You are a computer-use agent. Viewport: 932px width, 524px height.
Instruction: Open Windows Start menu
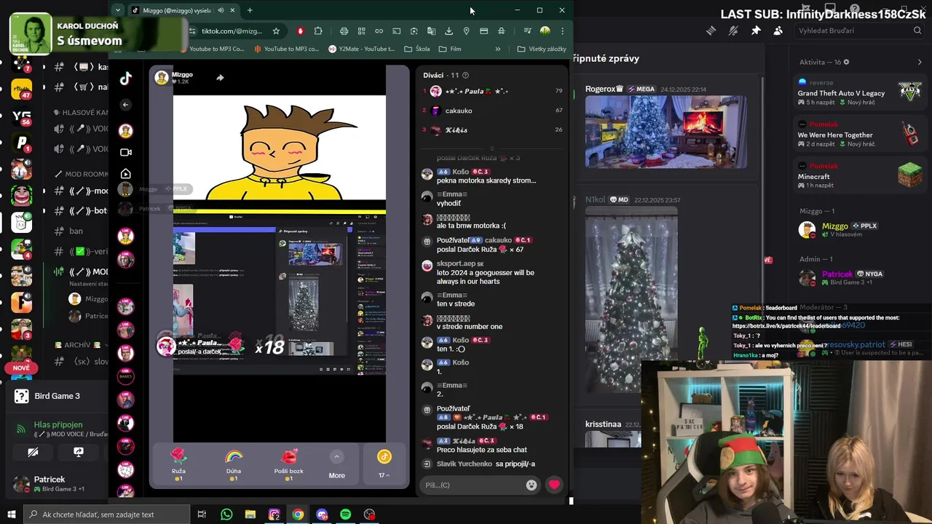point(11,515)
